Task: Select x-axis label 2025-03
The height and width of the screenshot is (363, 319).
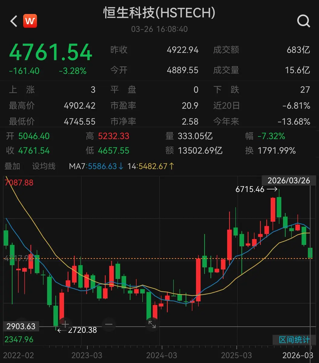Action: (236, 355)
